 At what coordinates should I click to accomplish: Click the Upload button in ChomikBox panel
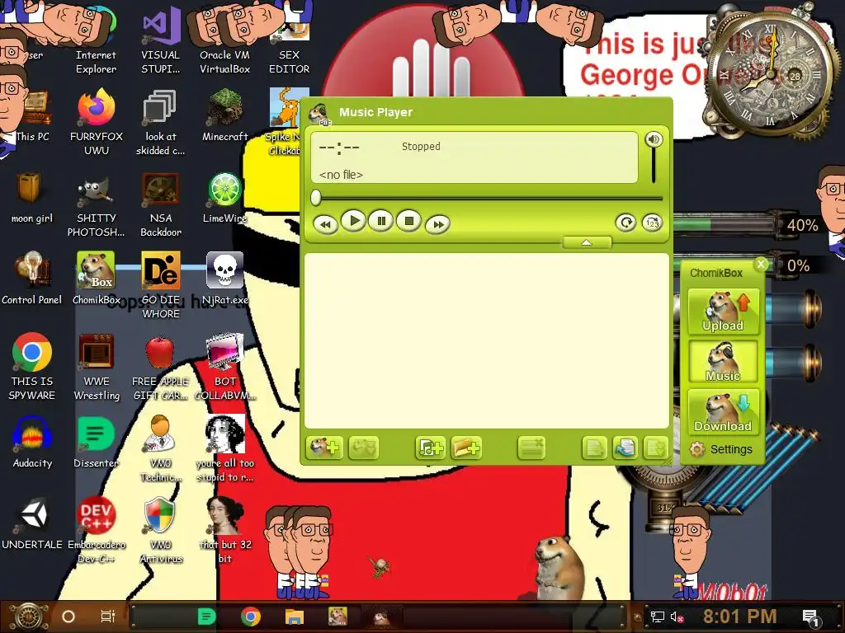coord(723,312)
